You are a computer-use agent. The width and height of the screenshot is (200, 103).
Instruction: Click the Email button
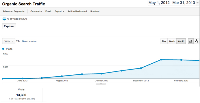48,11
